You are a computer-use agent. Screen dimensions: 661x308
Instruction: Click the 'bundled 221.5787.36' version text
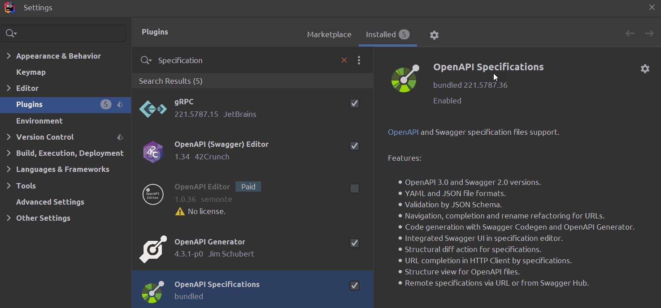click(x=470, y=85)
